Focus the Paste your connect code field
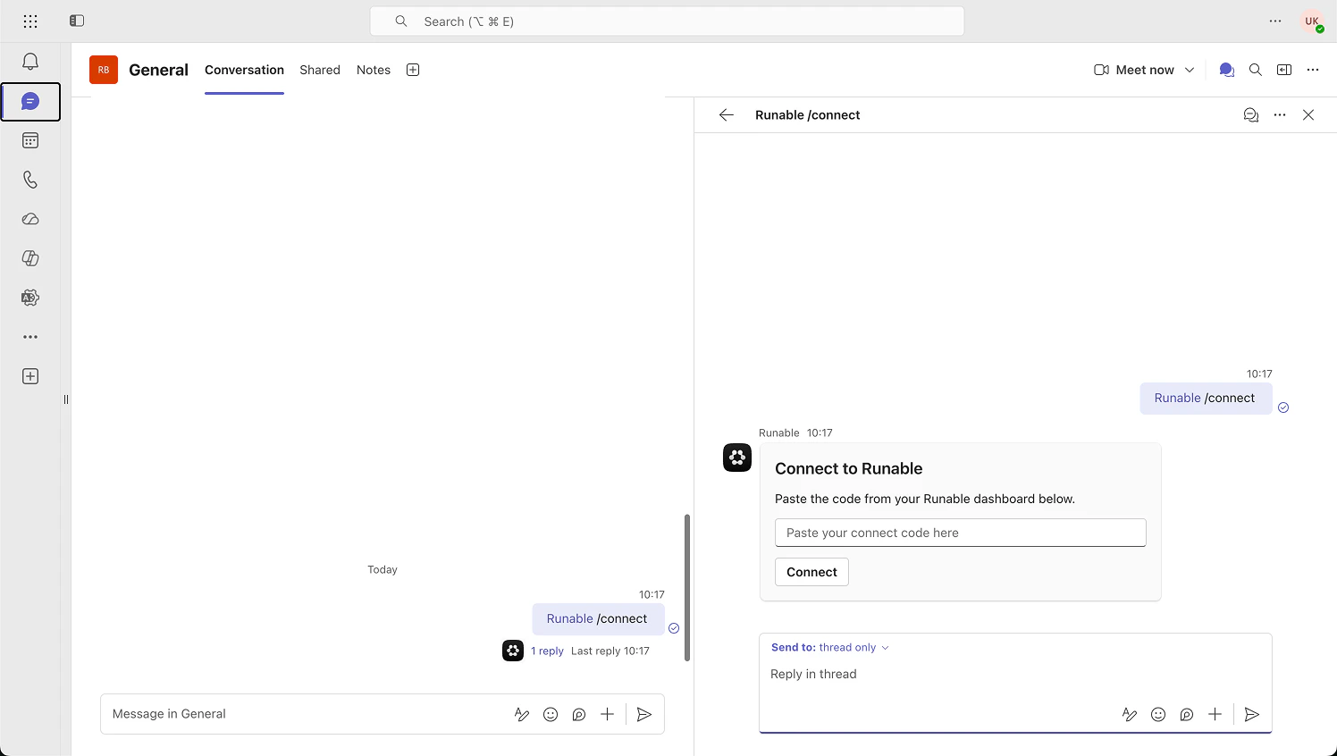Screen dimensions: 1337x756 961,533
